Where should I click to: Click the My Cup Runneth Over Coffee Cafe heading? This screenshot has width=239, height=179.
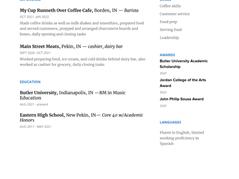(x=79, y=10)
